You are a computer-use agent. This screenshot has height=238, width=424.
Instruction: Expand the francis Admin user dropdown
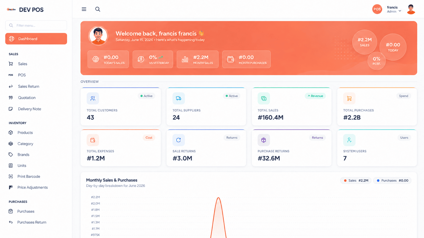click(394, 9)
